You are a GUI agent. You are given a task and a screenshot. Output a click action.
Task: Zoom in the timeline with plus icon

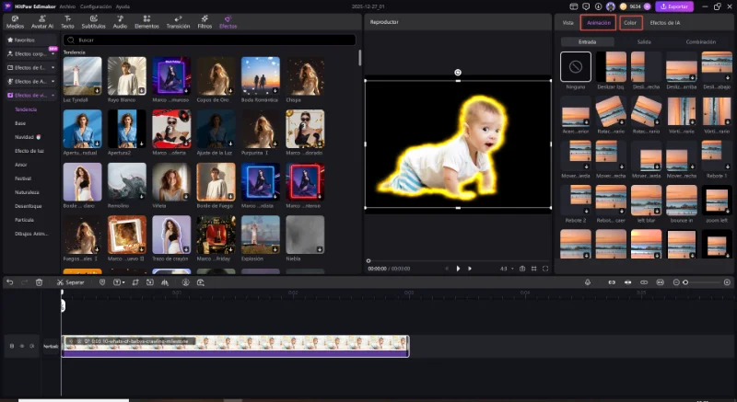pos(727,282)
